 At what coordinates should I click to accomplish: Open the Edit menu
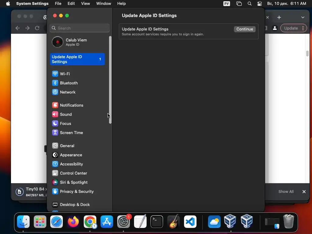coord(71,4)
